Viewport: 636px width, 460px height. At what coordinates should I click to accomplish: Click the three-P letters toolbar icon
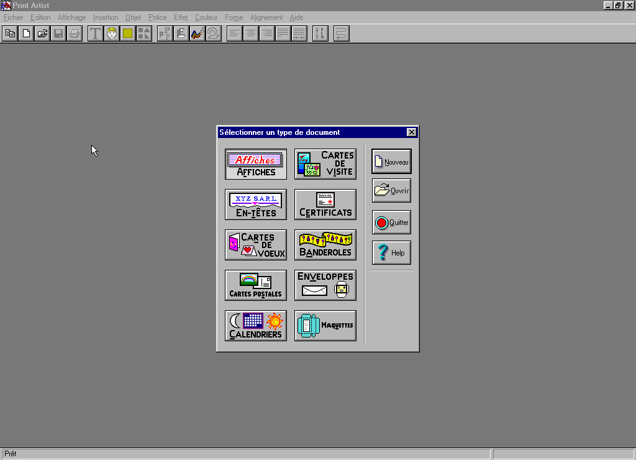click(165, 34)
